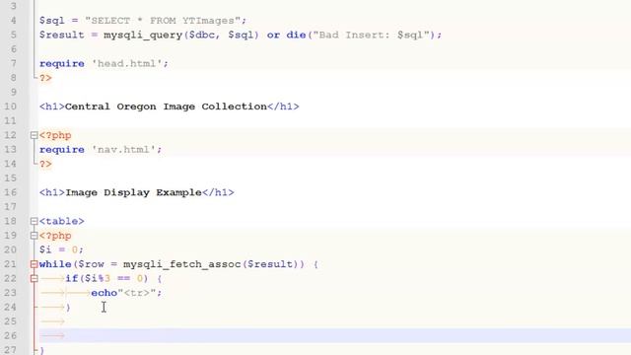
Task: Click the closing ?> tag on line 8
Action: coord(45,78)
